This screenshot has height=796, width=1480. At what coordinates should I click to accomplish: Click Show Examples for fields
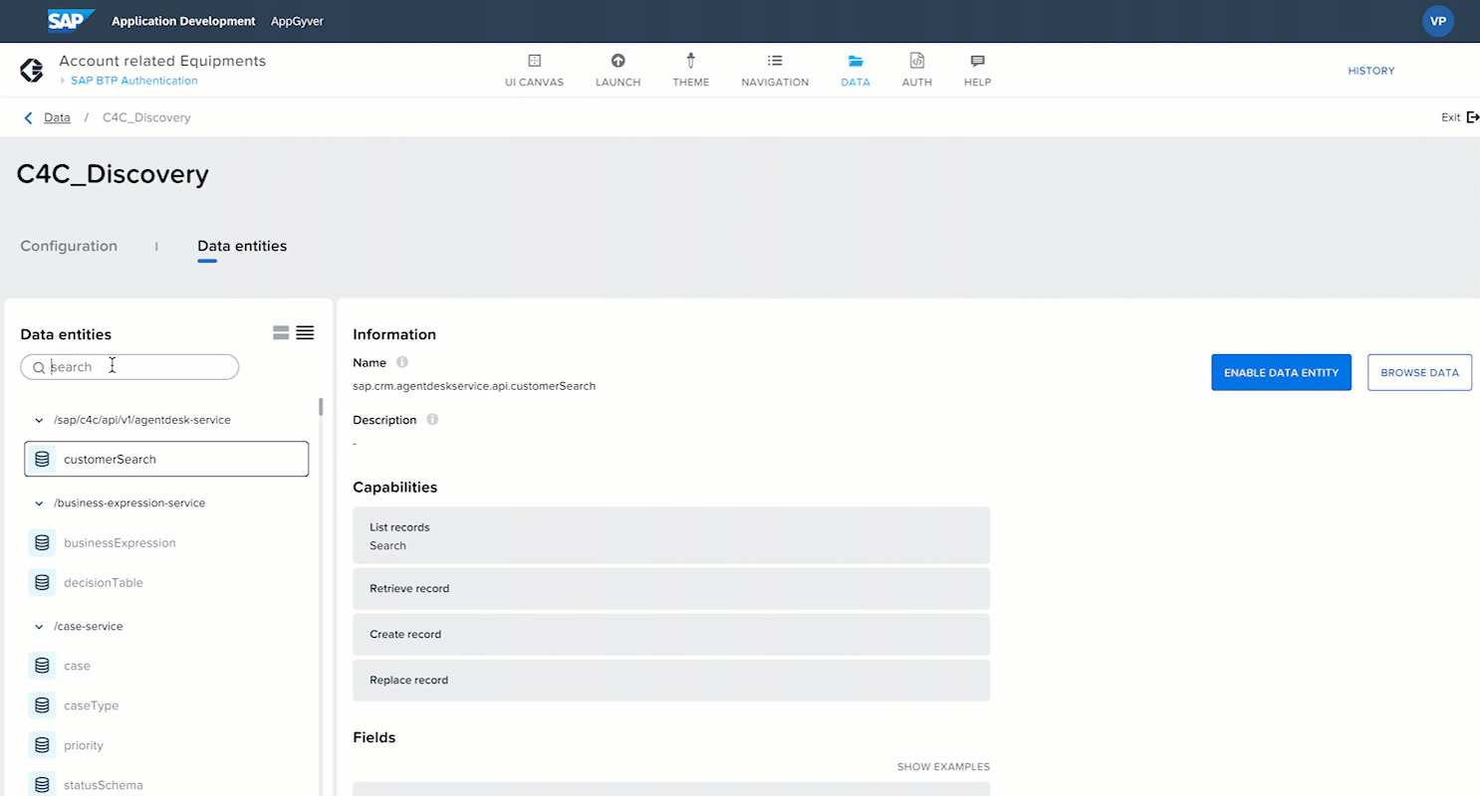(x=943, y=767)
